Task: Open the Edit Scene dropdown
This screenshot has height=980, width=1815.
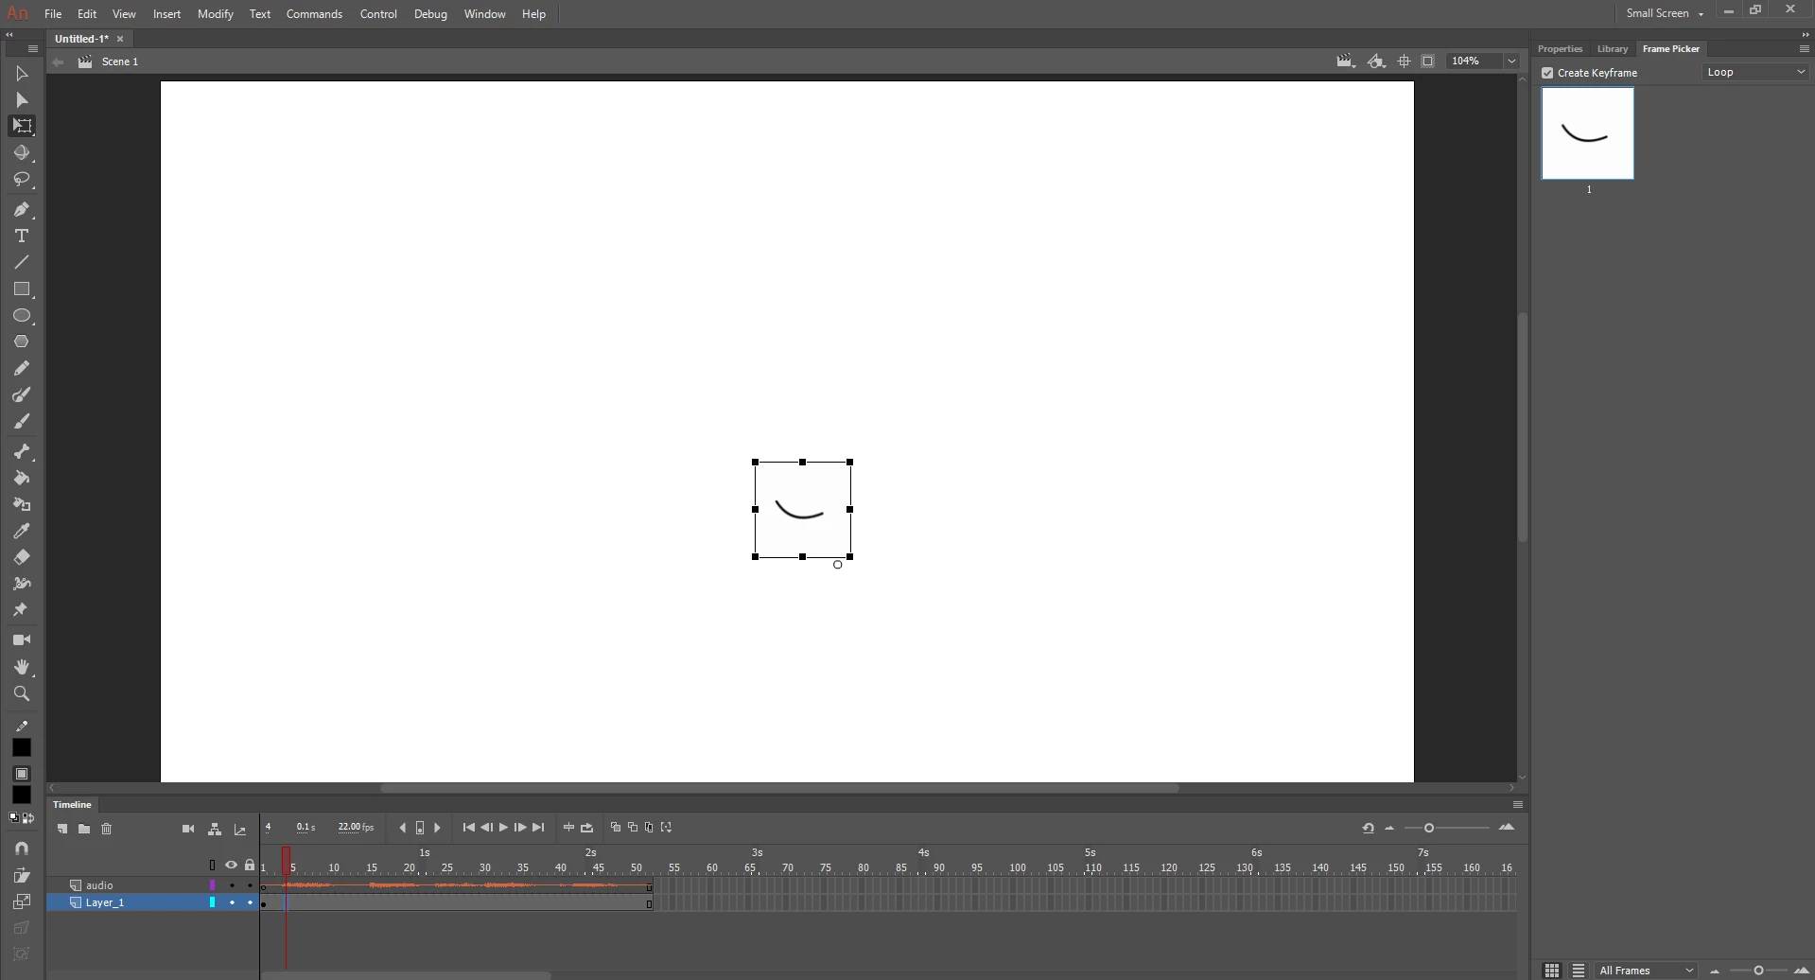Action: click(x=1346, y=61)
